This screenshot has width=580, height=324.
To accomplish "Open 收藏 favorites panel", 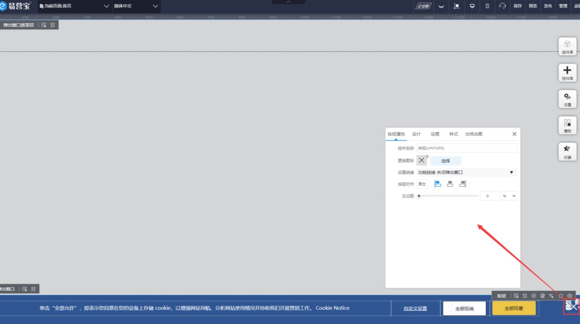I will tap(567, 152).
